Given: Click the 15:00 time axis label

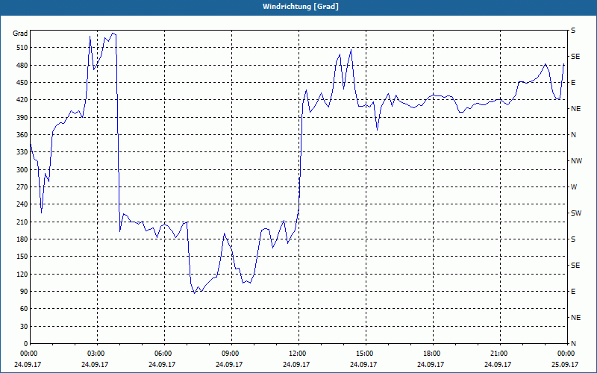Looking at the screenshot, I should pyautogui.click(x=364, y=354).
